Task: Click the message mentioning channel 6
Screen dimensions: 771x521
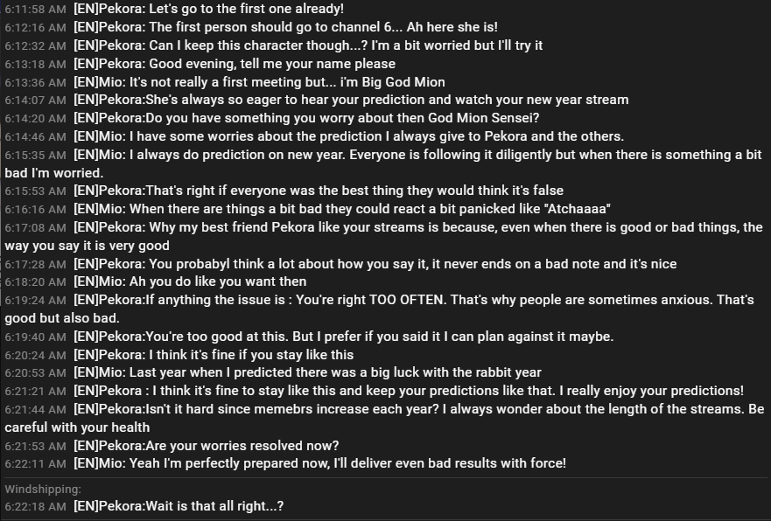Action: [285, 27]
